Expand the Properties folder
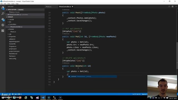 (12, 37)
